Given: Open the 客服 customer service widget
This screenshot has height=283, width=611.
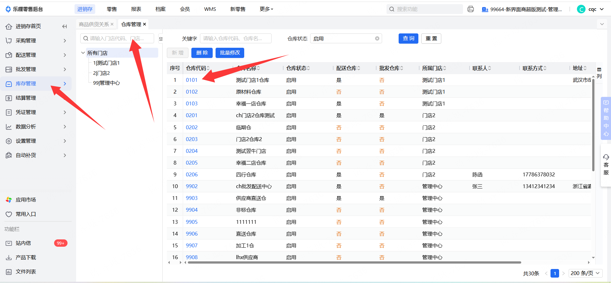Looking at the screenshot, I should [606, 165].
